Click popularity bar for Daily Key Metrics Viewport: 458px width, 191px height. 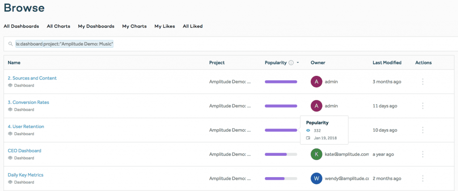pos(281,179)
